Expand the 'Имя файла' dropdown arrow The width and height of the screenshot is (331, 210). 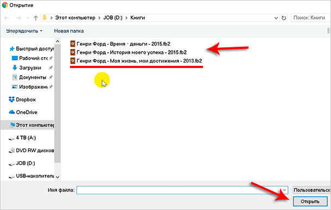(x=284, y=190)
